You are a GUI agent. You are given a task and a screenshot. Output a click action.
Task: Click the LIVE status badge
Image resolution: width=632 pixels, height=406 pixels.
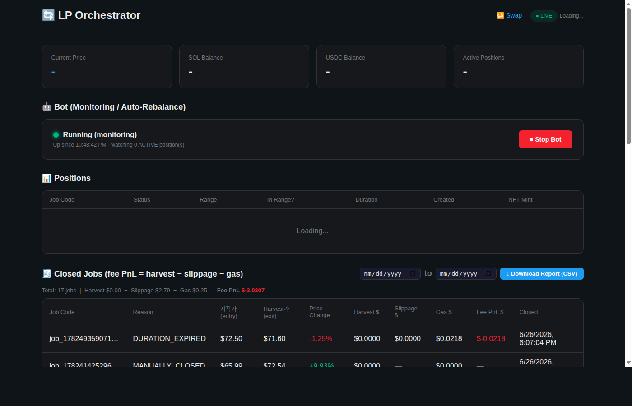tap(544, 16)
